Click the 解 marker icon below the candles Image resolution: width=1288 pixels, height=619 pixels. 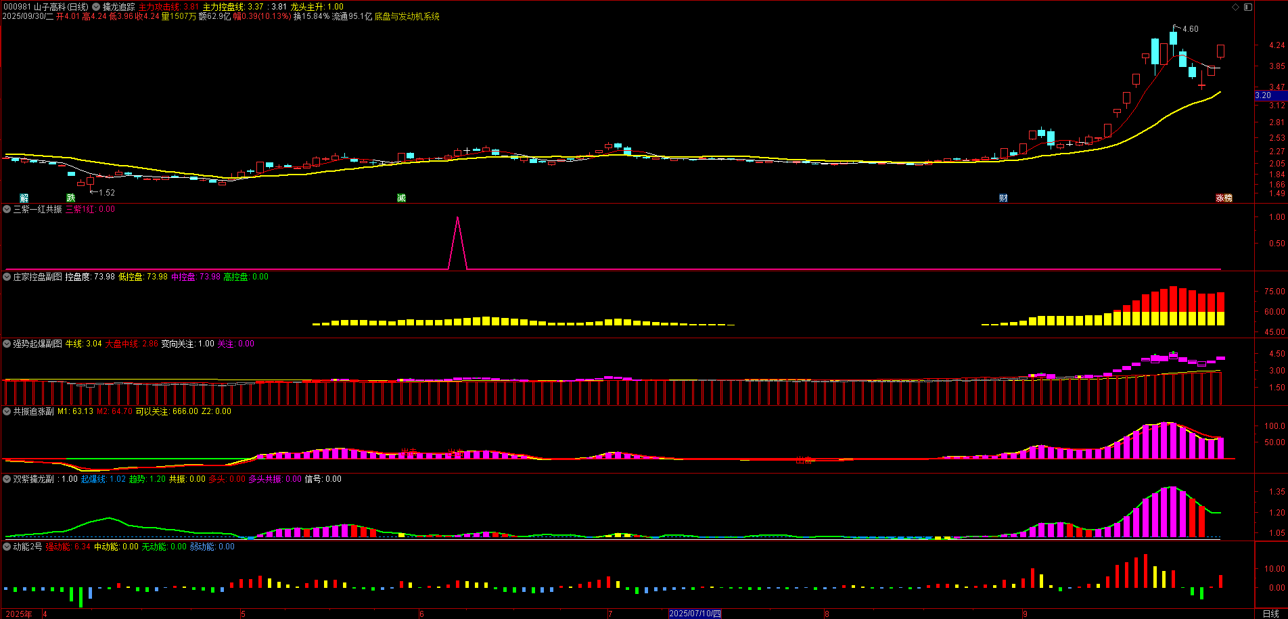[x=24, y=198]
